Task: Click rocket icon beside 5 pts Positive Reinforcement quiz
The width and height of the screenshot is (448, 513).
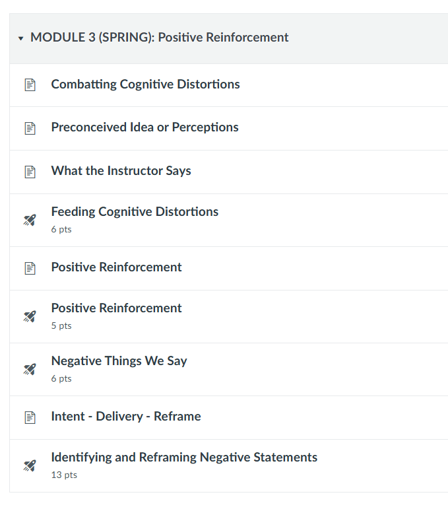Action: tap(30, 317)
